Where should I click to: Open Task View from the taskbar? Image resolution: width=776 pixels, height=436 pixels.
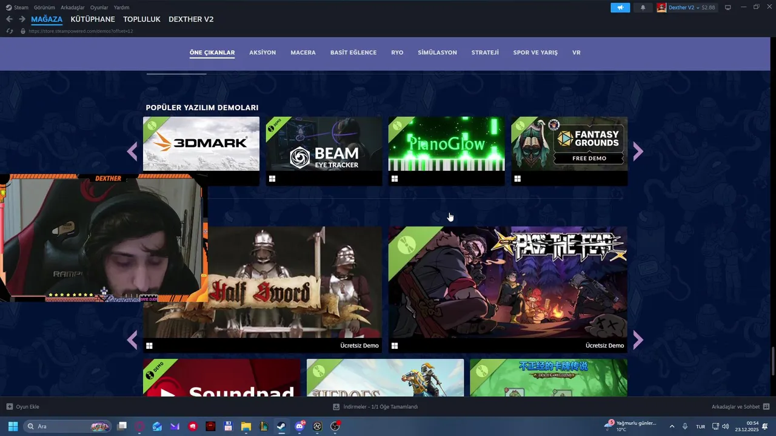coord(122,426)
